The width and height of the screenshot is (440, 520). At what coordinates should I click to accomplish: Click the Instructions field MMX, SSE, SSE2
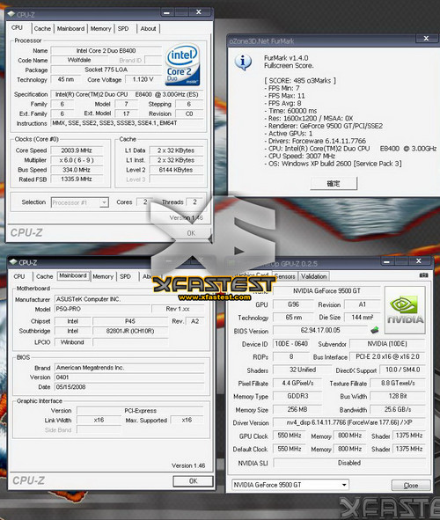pos(128,123)
